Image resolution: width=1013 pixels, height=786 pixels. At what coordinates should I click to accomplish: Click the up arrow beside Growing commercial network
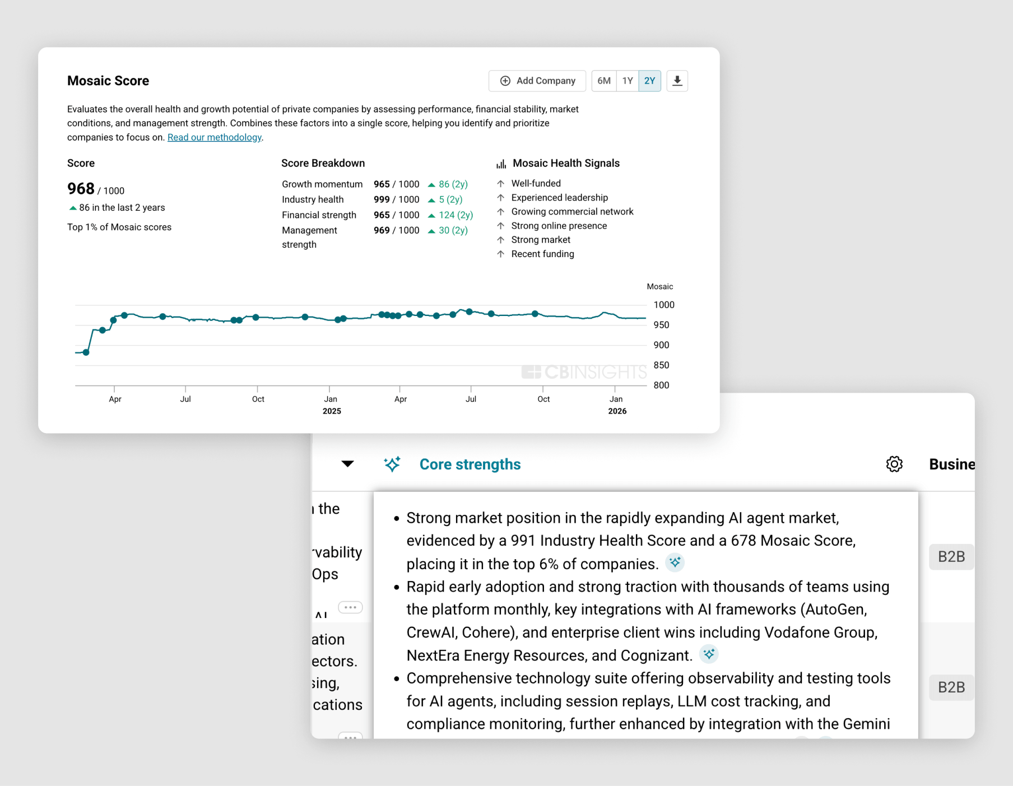501,211
